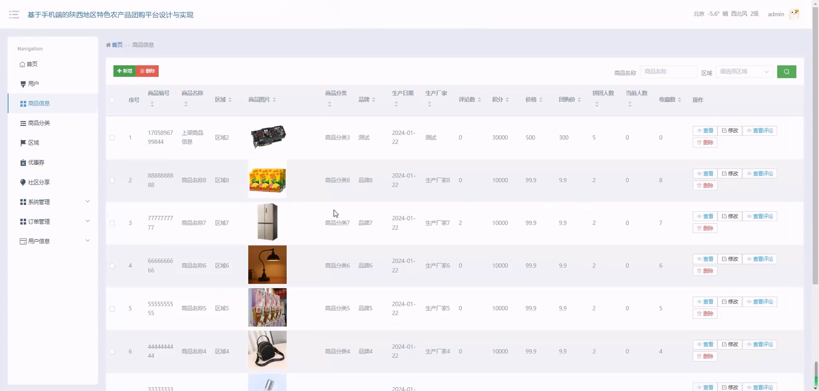The image size is (819, 391).
Task: Open the lemon tea boxes thumbnail
Action: point(267,179)
